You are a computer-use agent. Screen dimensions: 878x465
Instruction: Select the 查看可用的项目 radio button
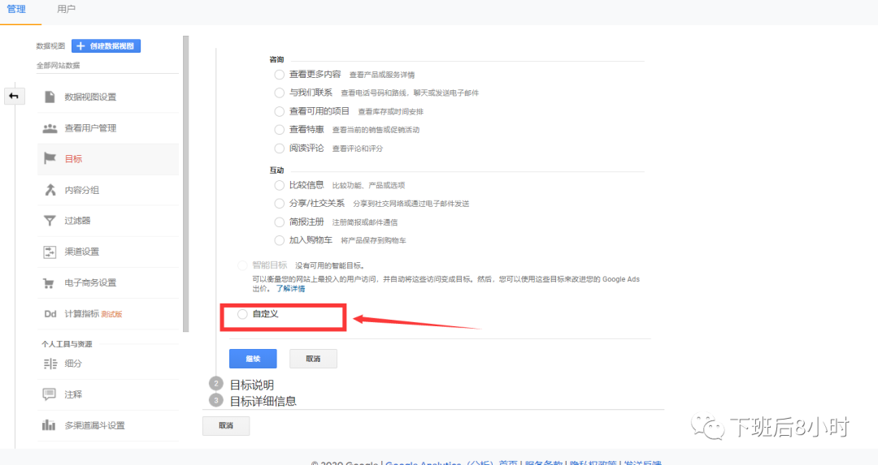click(x=280, y=111)
